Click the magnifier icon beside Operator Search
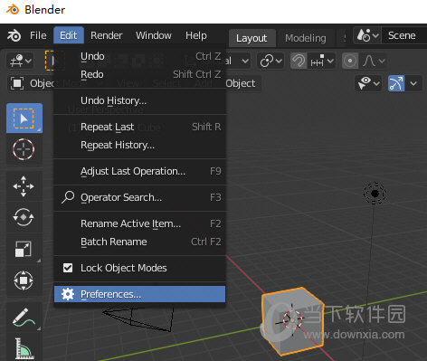Viewport: 427px width, 361px height. 68,197
